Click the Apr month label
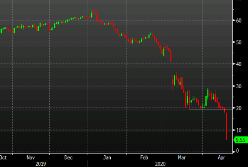 [x=221, y=157]
